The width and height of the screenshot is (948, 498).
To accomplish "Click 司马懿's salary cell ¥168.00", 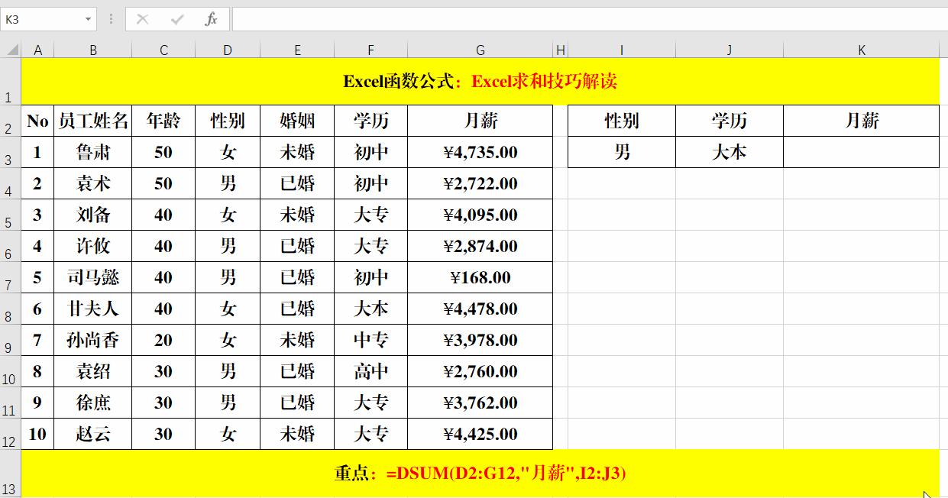I will point(480,276).
